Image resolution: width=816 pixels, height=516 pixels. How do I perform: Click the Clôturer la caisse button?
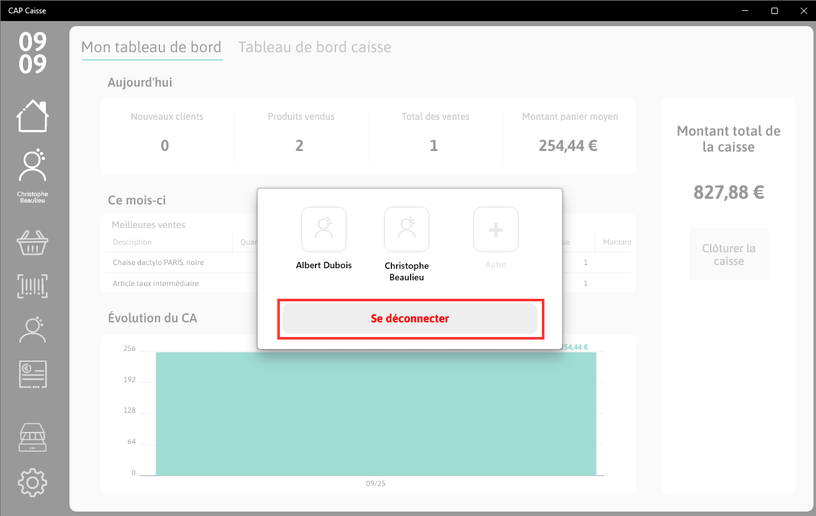click(729, 254)
